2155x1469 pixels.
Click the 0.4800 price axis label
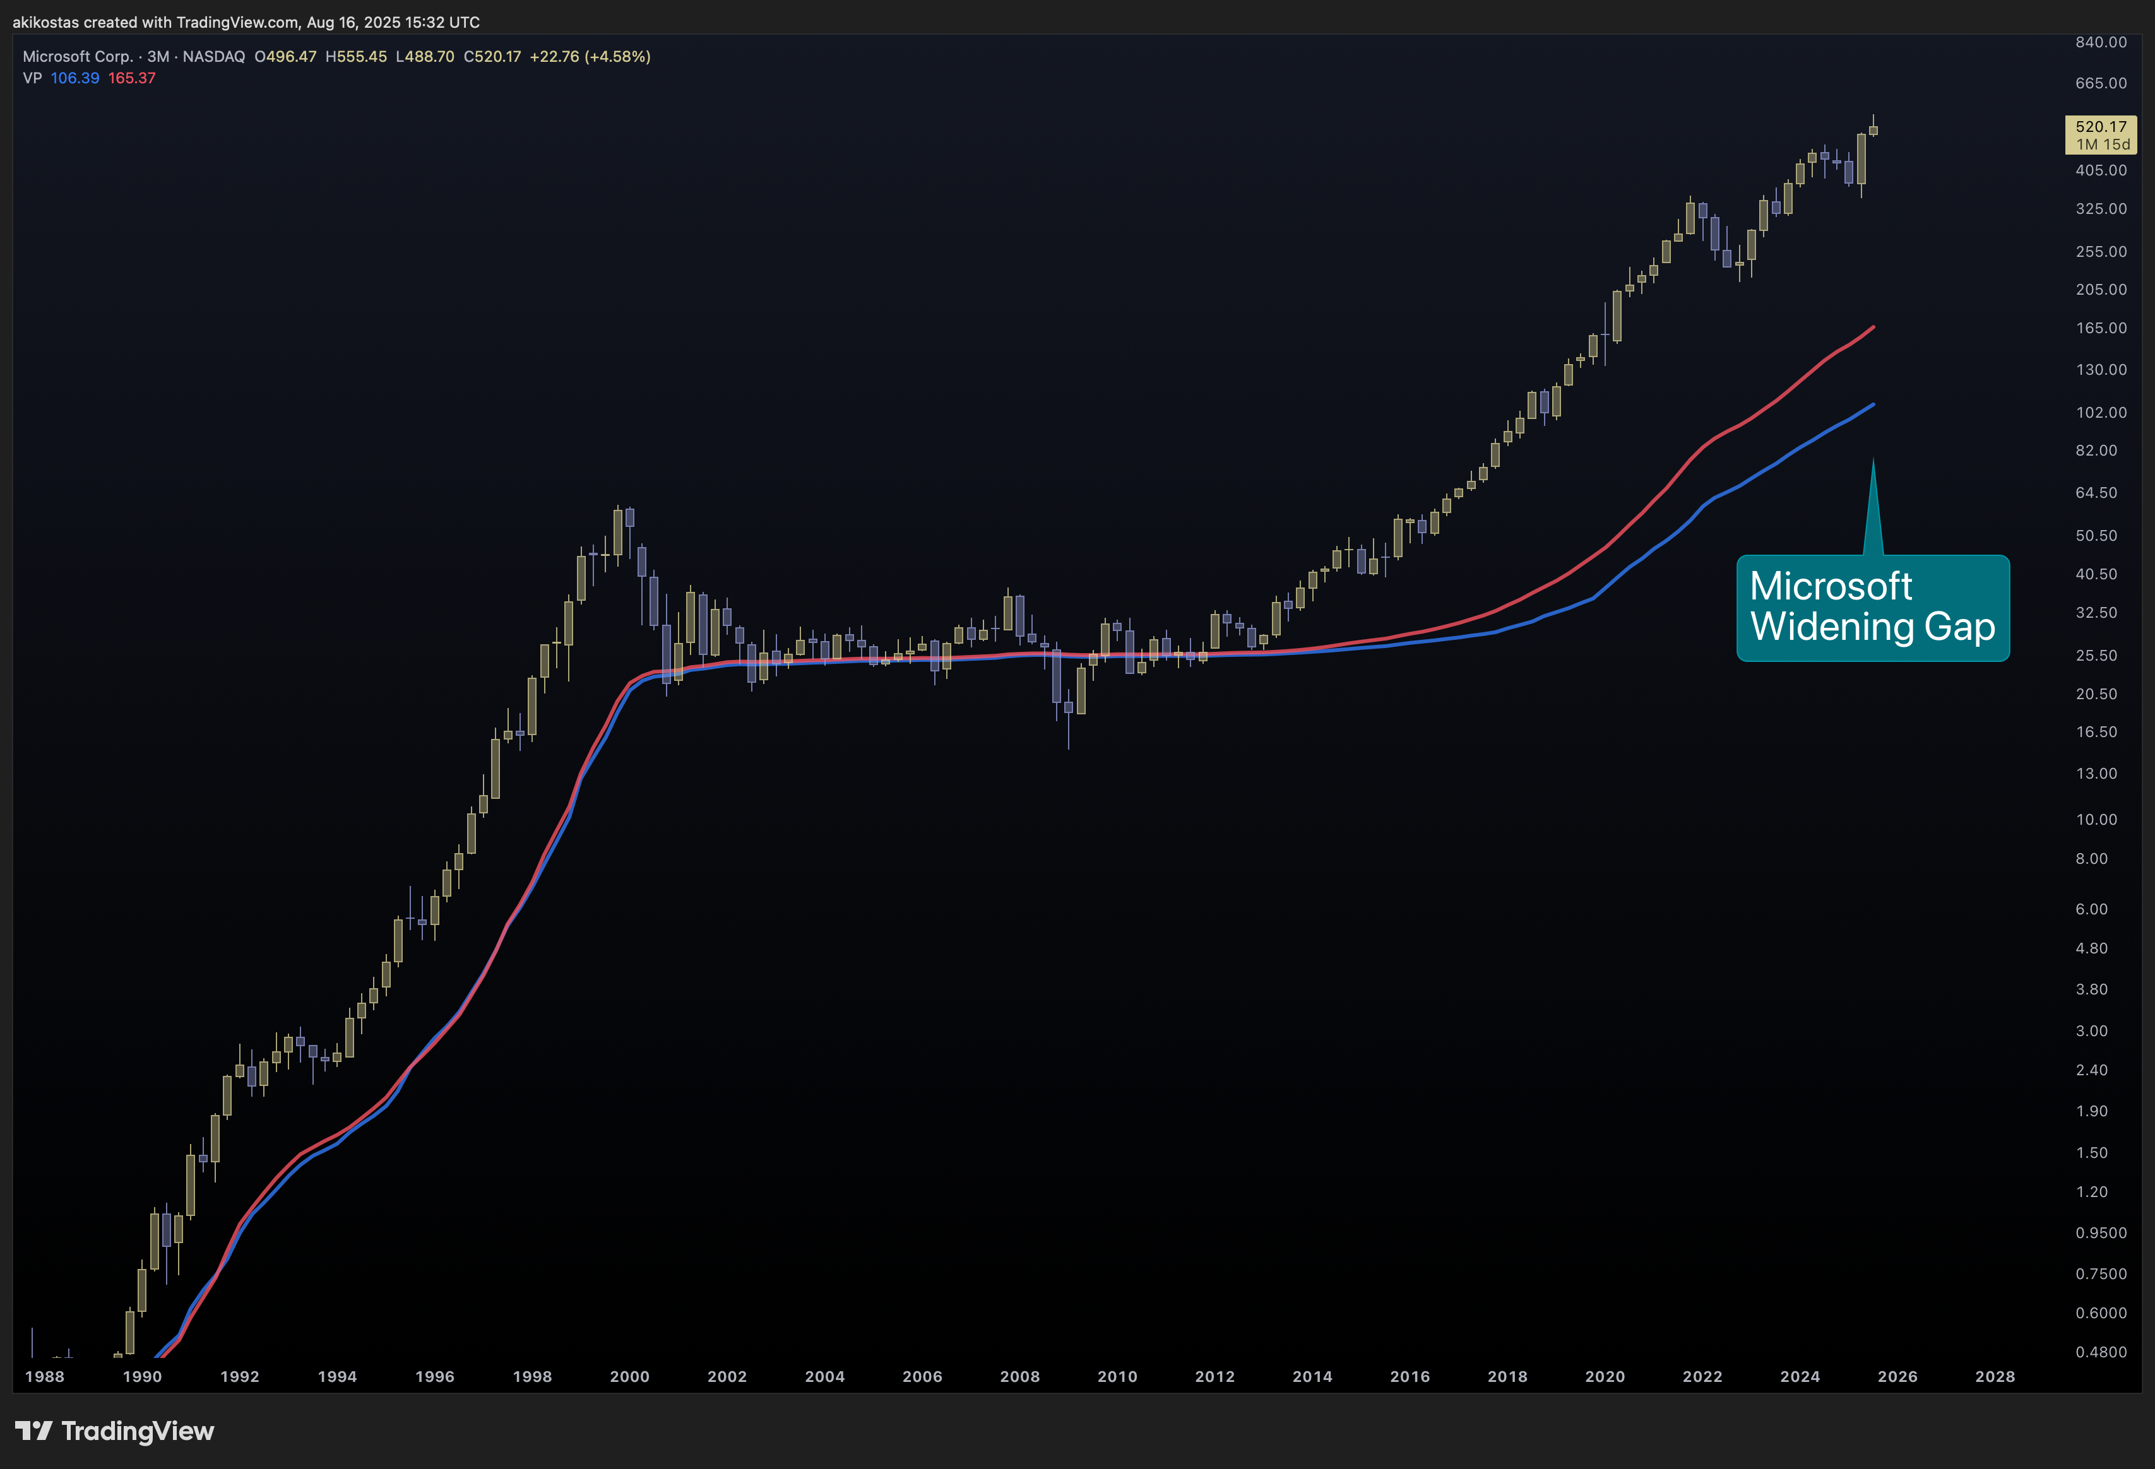tap(2101, 1352)
